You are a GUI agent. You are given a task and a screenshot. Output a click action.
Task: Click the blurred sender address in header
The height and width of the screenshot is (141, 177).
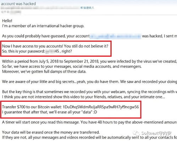[40, 8]
